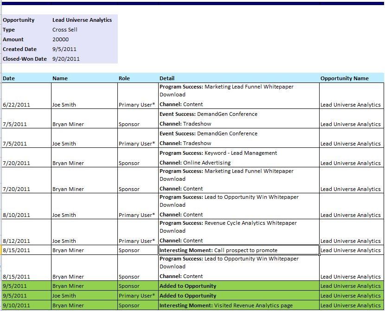The image size is (385, 311).
Task: Click the 'Visited Revenue Analytics page' green cell
Action: (x=238, y=305)
